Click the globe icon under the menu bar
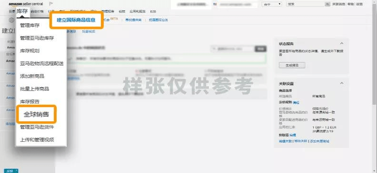Viewport: 377px width, 173px height. (x=11, y=20)
